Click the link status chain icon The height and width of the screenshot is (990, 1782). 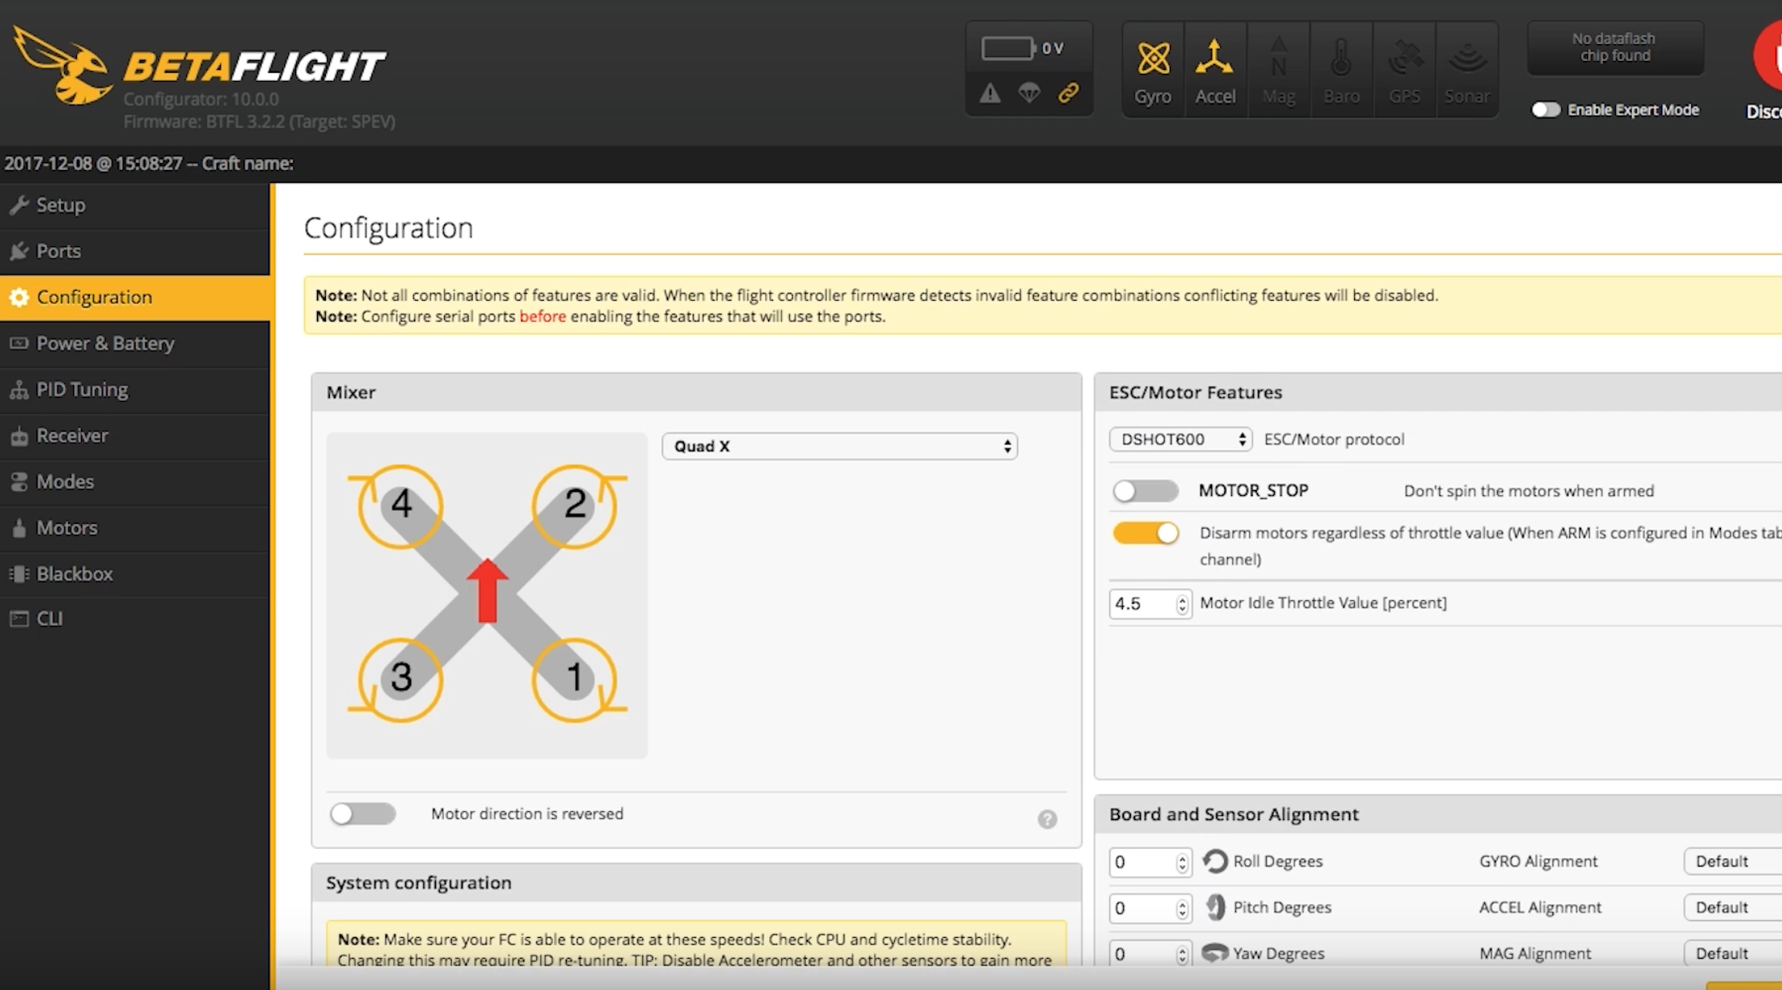pos(1068,93)
